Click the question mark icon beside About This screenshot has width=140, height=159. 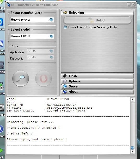click(x=65, y=92)
